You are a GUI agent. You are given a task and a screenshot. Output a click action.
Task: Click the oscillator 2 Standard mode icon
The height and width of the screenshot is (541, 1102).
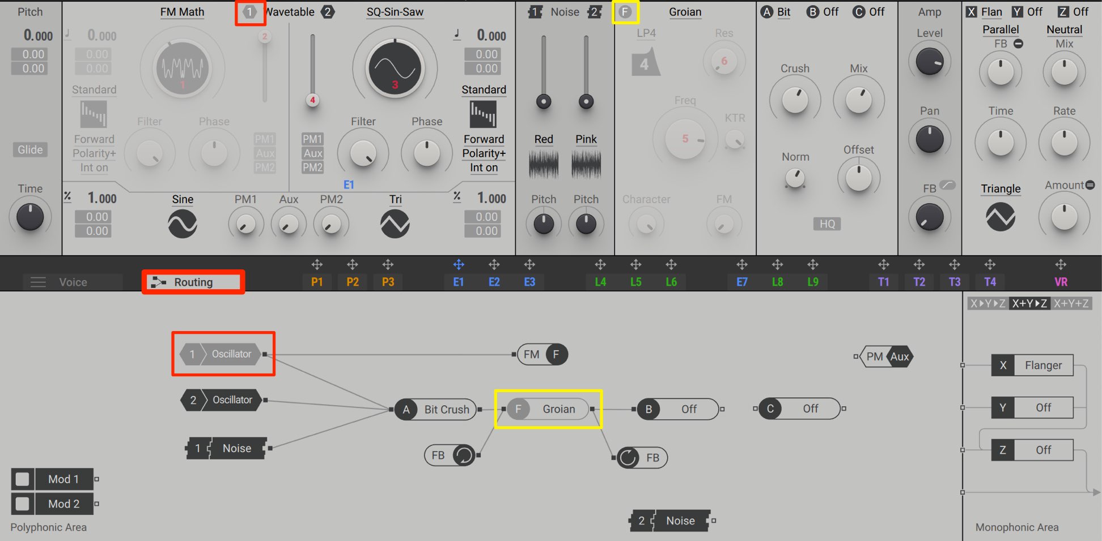point(484,114)
